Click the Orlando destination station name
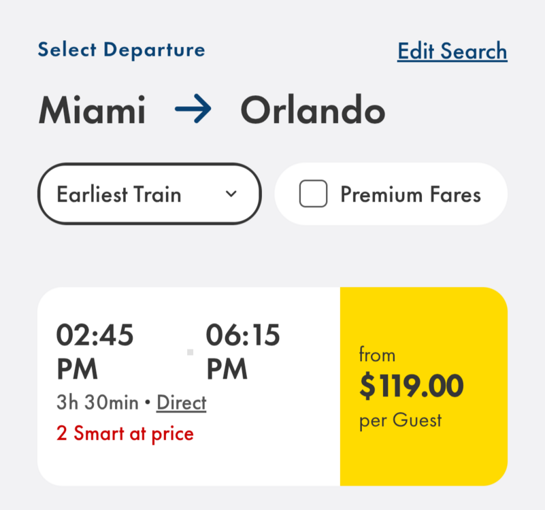This screenshot has height=510, width=545. (x=312, y=111)
